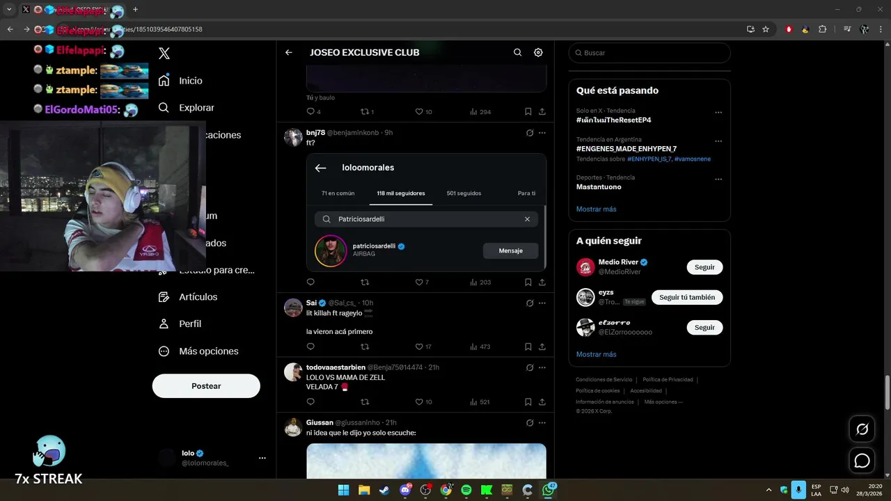Open the messages floating chat button
The height and width of the screenshot is (501, 891).
point(862,461)
